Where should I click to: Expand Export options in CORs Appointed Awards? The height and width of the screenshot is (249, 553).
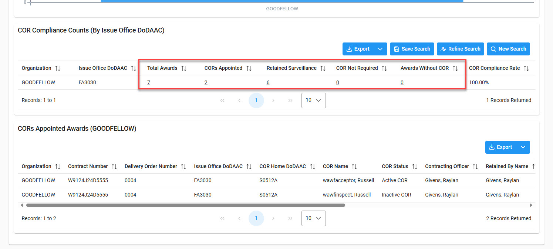click(x=523, y=147)
